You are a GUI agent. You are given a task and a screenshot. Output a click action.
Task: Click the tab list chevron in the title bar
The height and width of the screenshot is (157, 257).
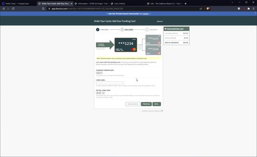232,2
